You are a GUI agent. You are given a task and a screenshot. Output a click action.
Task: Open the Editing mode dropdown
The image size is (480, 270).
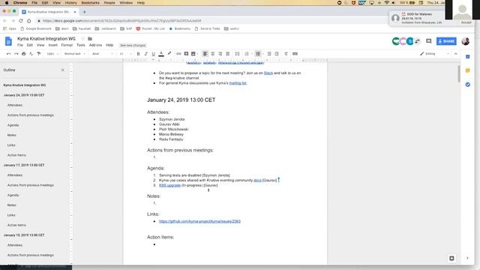click(x=434, y=54)
